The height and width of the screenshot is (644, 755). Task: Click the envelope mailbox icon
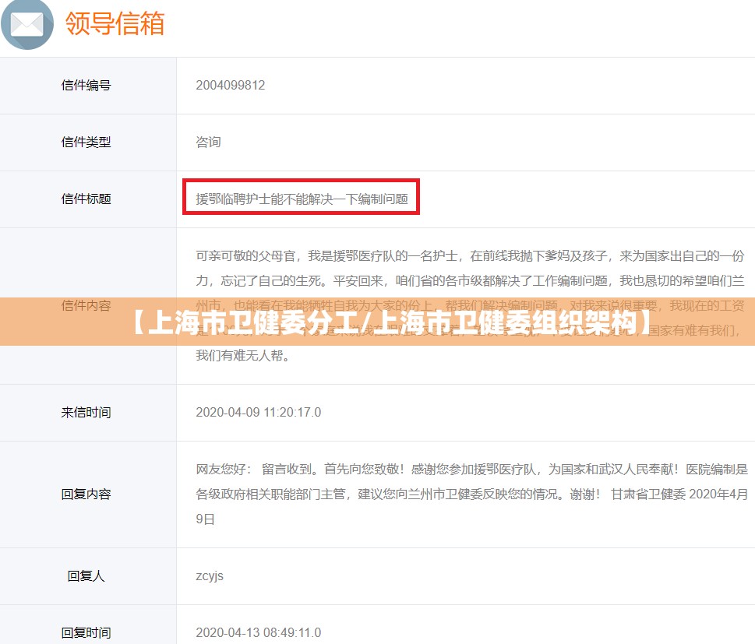click(x=27, y=24)
